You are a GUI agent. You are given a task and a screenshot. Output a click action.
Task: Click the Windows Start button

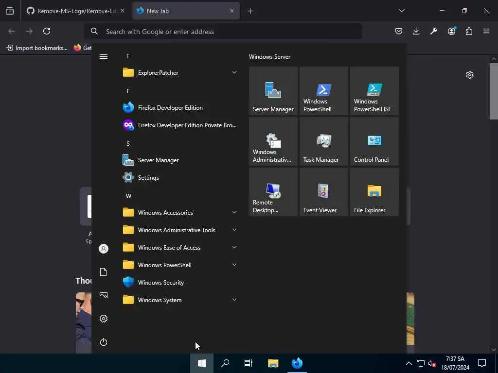click(x=202, y=363)
